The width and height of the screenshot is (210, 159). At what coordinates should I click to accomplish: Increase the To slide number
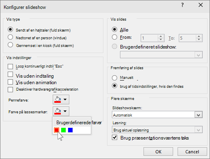tap(199, 36)
